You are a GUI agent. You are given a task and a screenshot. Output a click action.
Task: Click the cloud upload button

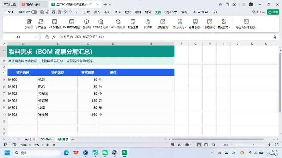click(258, 12)
